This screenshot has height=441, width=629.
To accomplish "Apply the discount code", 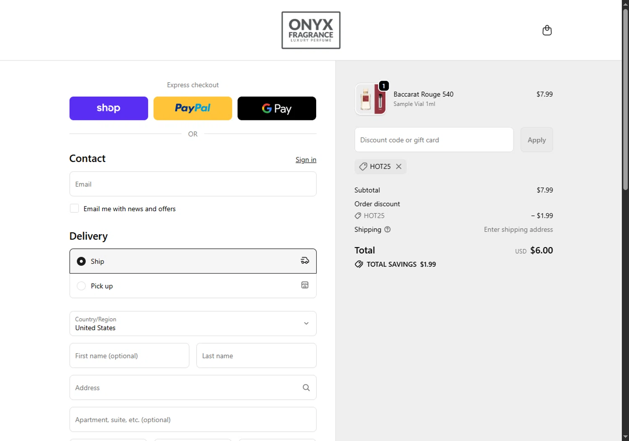I will [x=537, y=140].
